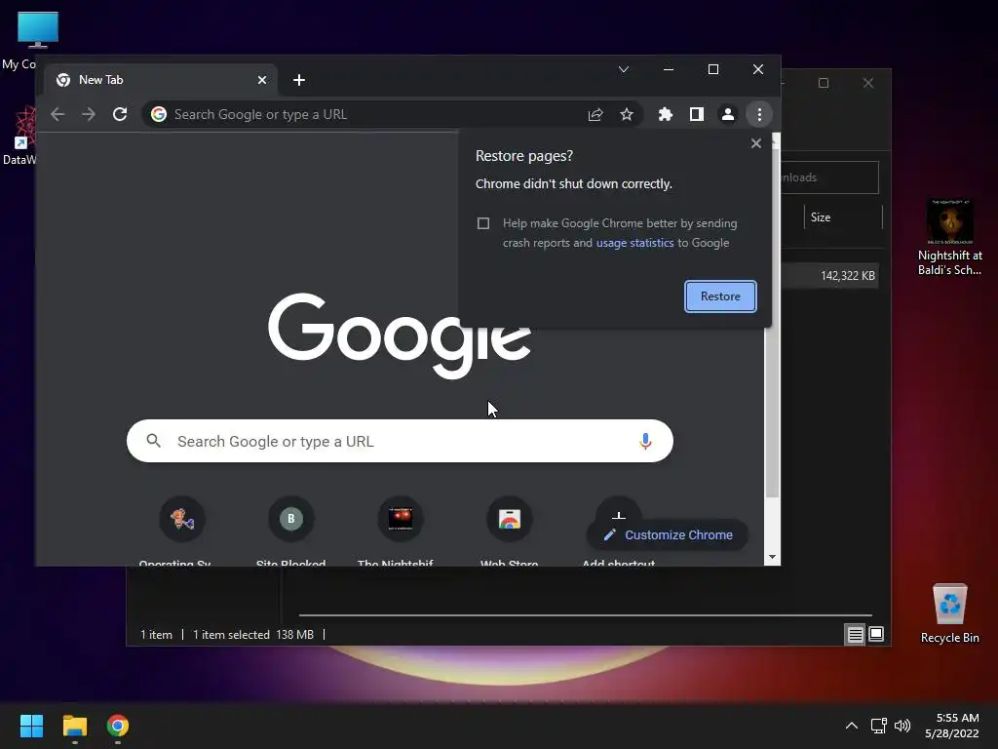The image size is (998, 749).
Task: Open The Nightshif... shortcut tile
Action: 401,519
